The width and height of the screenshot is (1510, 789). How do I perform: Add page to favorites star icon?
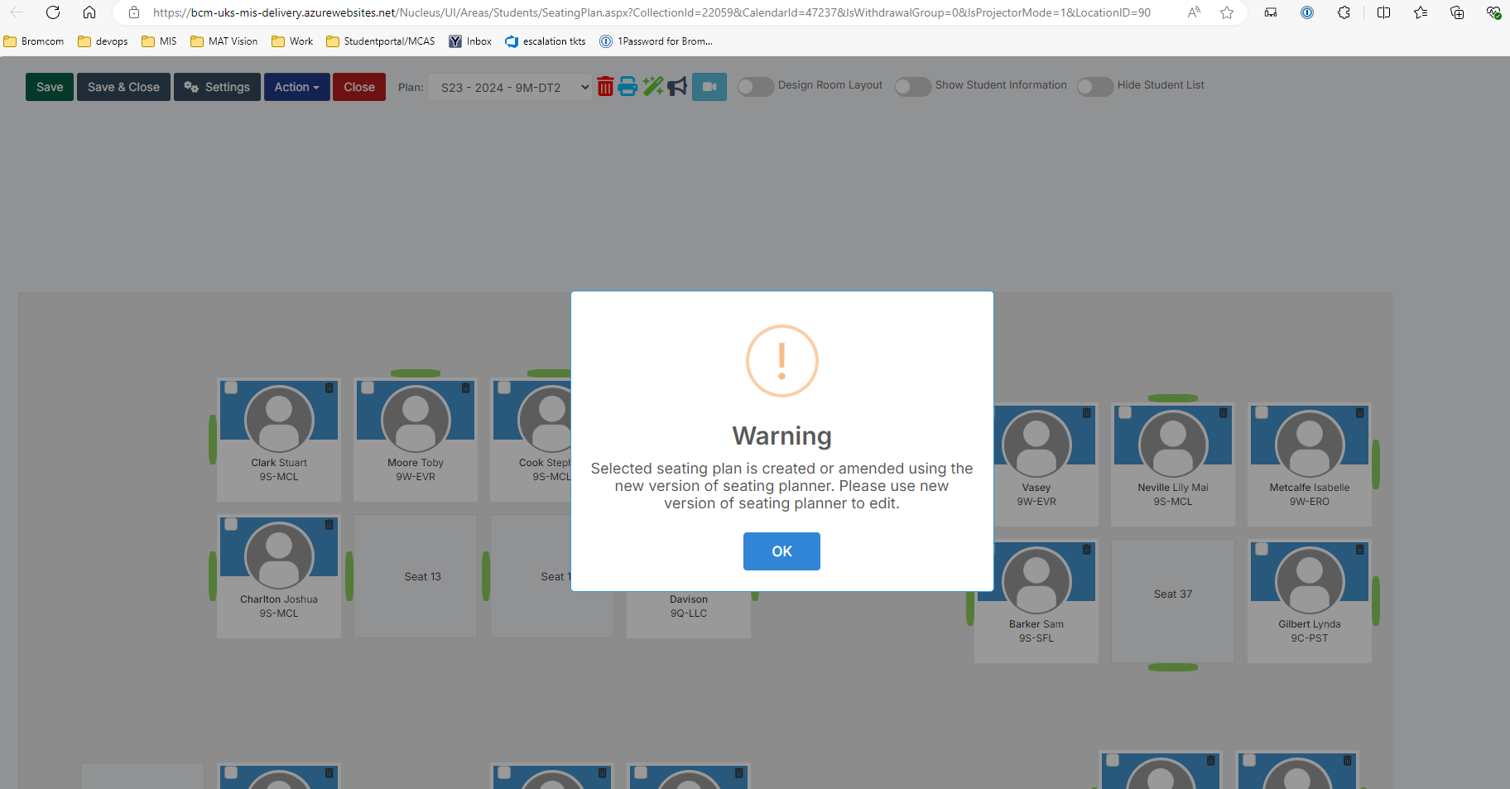pos(1227,12)
